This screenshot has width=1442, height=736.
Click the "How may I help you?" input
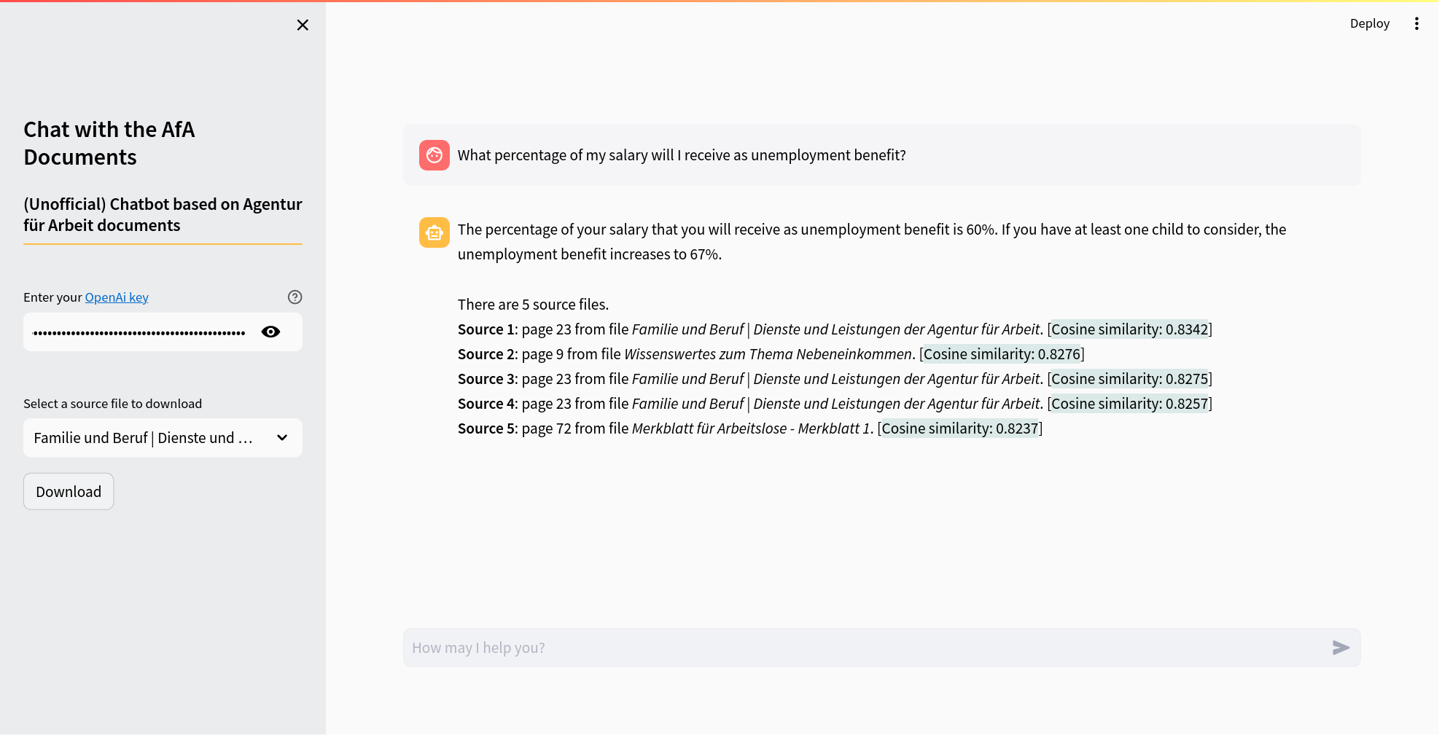[x=860, y=648]
